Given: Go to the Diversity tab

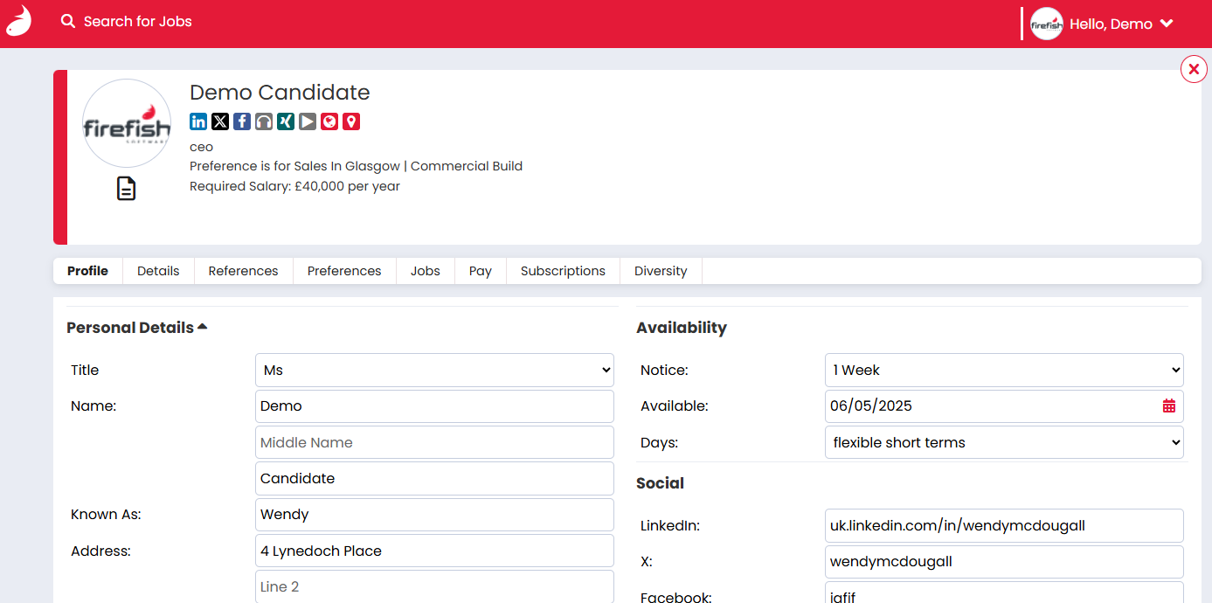Looking at the screenshot, I should (x=661, y=271).
